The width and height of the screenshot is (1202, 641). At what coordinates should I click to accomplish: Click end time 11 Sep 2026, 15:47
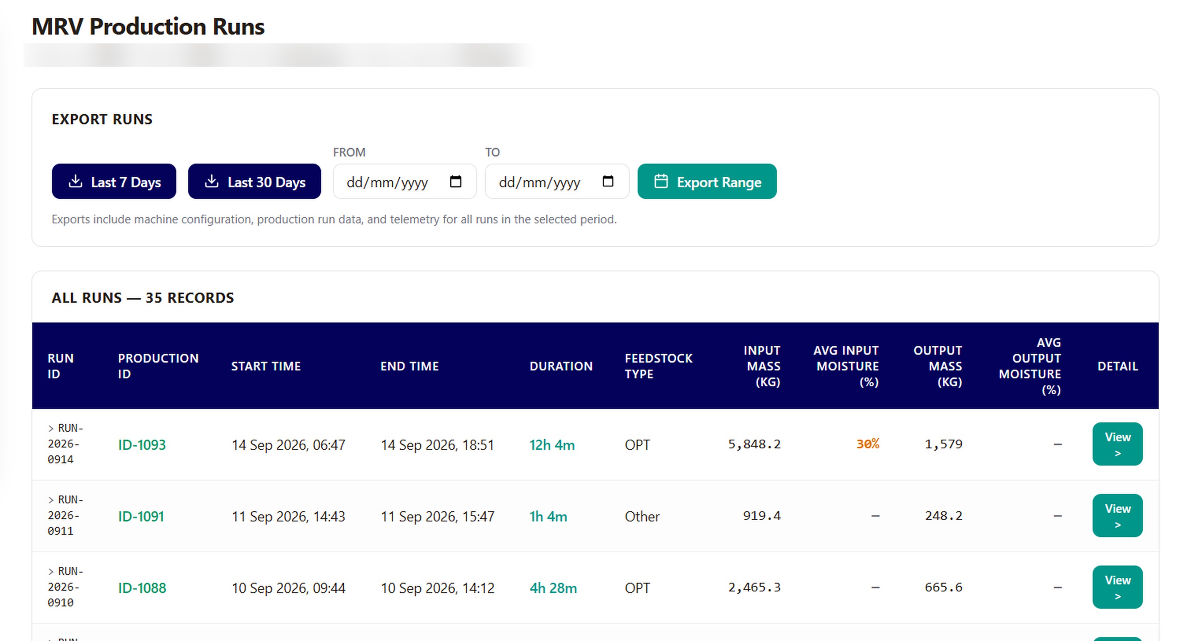pos(437,516)
